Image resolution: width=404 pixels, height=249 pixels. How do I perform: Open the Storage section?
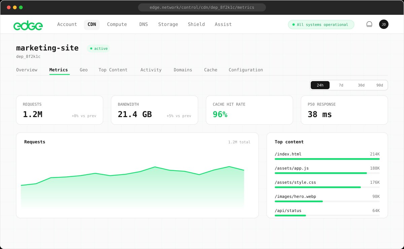point(168,25)
